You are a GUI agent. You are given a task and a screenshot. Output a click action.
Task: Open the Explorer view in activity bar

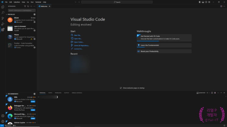point(3,7)
